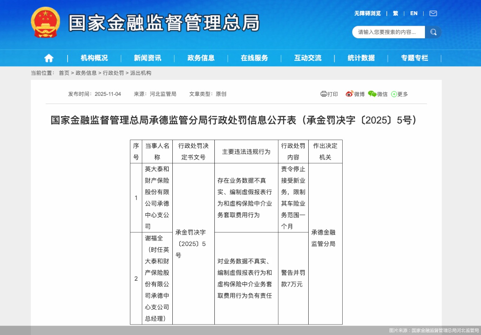Screen dimensions: 481x335
Task: Open the 统计数据 section
Action: pos(360,58)
